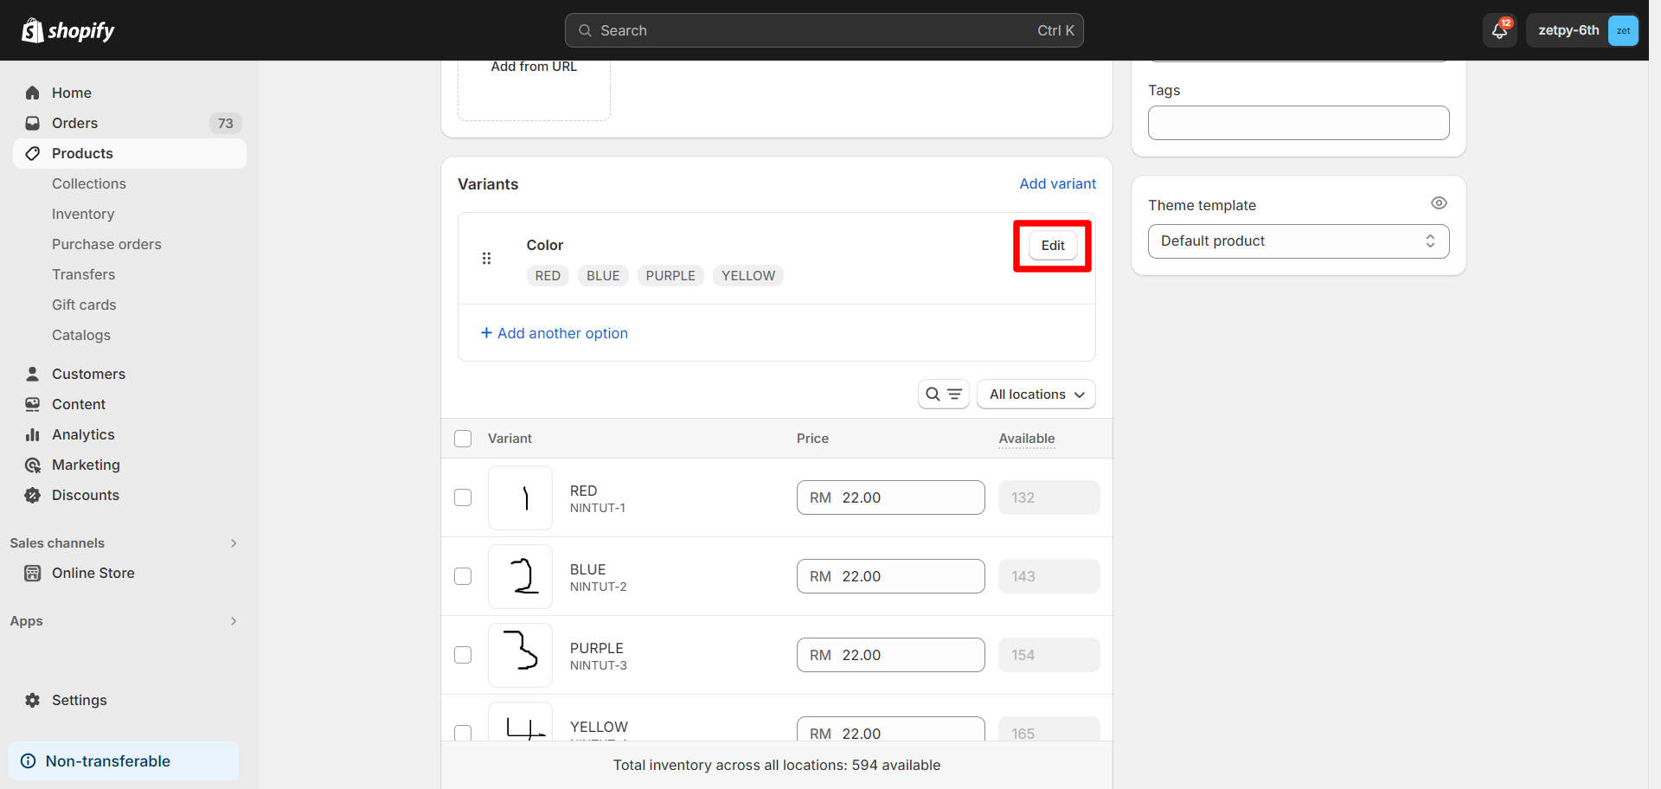Open Collections under Products

pos(89,183)
